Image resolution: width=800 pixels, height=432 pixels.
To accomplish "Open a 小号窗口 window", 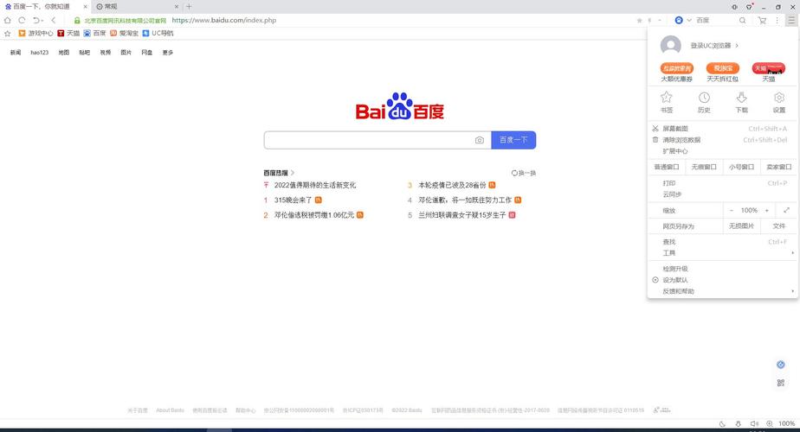I will click(x=741, y=167).
